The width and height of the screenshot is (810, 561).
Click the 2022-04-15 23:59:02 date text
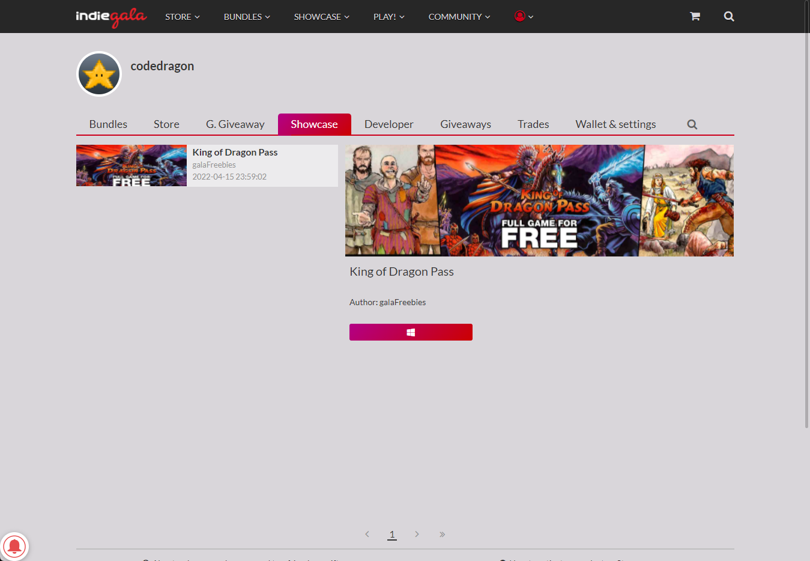pyautogui.click(x=229, y=177)
